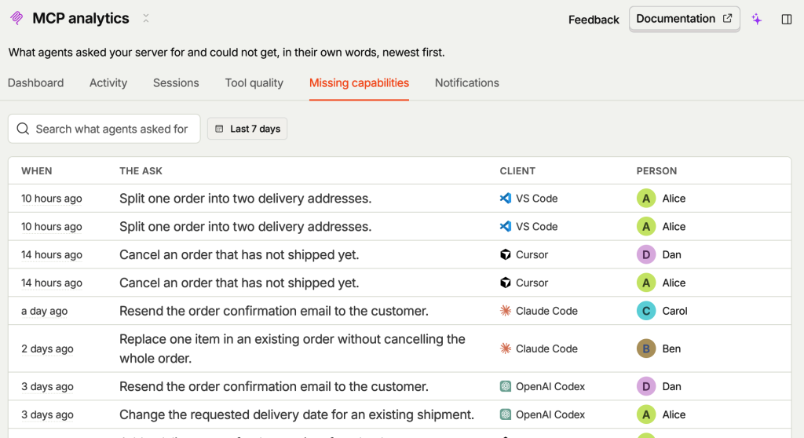The image size is (804, 438).
Task: Click the magnifier icon in search box
Action: [23, 129]
